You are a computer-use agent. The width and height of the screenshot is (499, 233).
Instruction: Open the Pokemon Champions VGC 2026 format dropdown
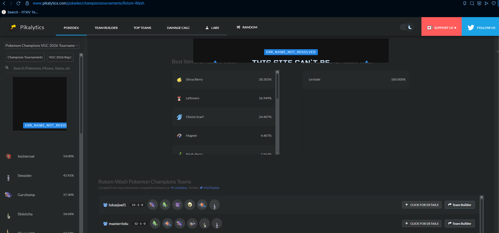click(x=42, y=45)
